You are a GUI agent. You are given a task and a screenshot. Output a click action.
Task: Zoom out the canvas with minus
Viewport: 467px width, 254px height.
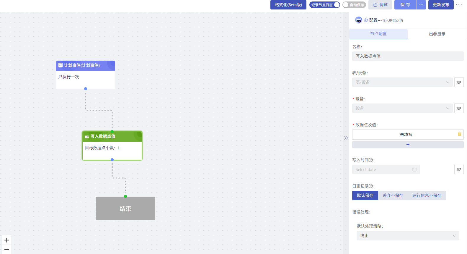[7, 249]
